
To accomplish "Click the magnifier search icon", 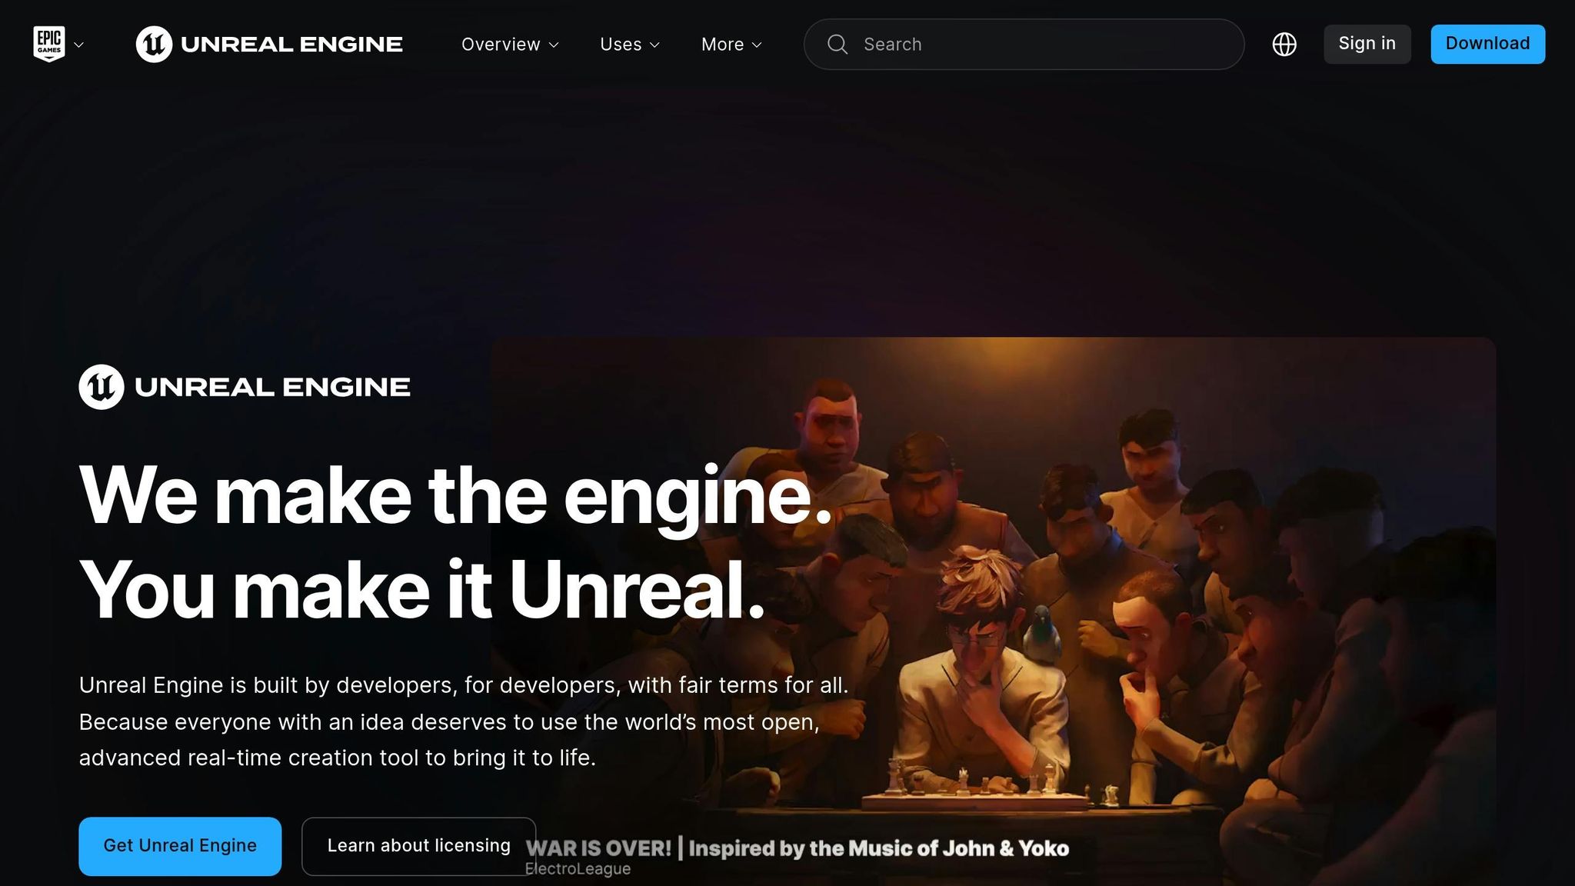I will 837,45.
